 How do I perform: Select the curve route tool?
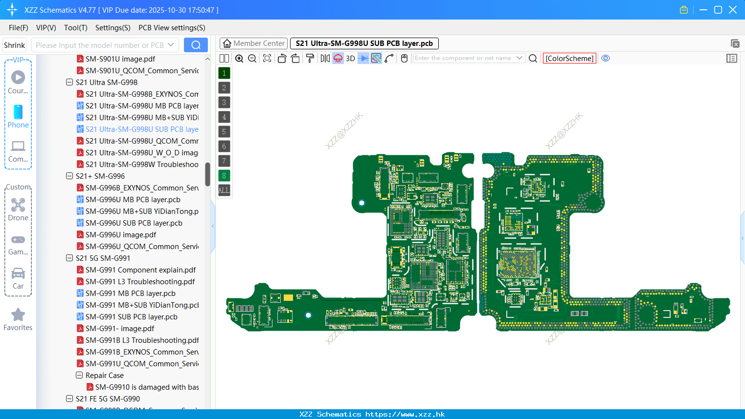pos(389,58)
